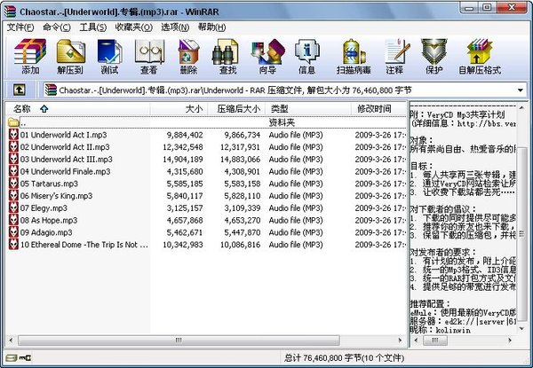Expand the address bar path dropdown
The image size is (533, 368).
(x=520, y=90)
